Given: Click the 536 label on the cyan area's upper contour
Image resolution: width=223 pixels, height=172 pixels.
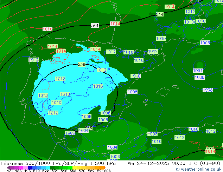Looking at the screenshot, I should (82, 65).
